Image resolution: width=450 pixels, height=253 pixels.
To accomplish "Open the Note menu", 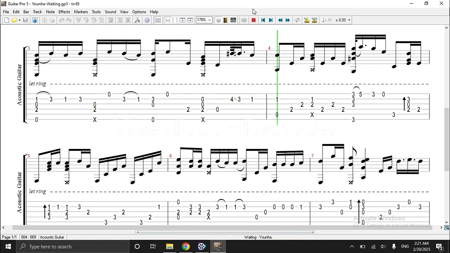I will tap(50, 12).
